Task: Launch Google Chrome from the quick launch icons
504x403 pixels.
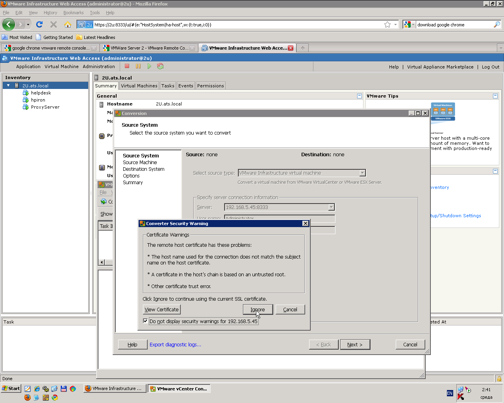Action: pos(55,397)
